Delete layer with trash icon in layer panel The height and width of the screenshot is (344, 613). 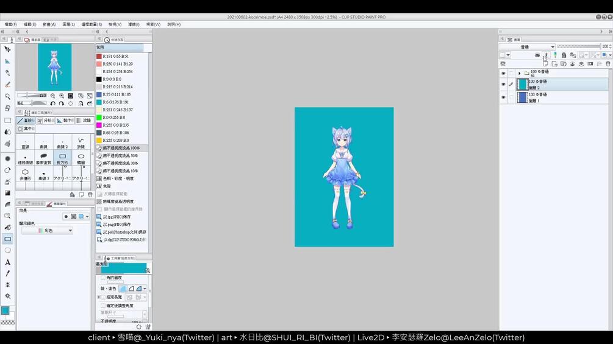click(x=608, y=64)
